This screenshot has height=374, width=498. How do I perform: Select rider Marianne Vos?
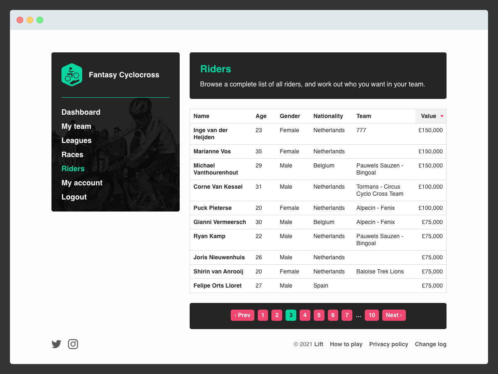point(212,151)
